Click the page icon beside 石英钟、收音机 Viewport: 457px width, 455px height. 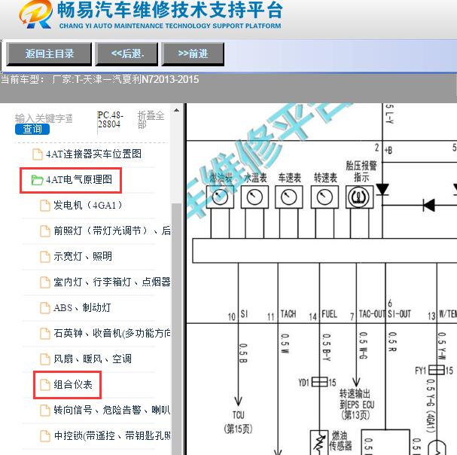click(45, 334)
